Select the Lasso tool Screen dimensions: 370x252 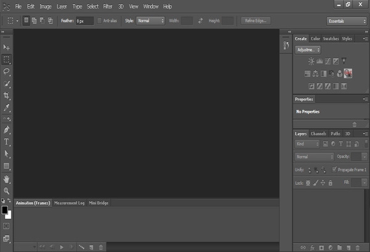click(x=7, y=71)
